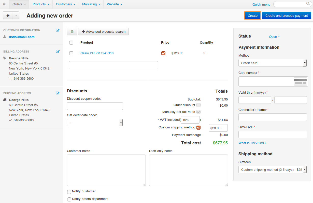Click the Valid thru month field
313x203 pixels.
pos(255,100)
